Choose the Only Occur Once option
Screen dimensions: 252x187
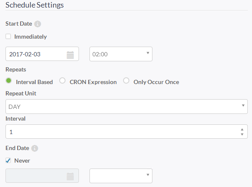[126, 80]
